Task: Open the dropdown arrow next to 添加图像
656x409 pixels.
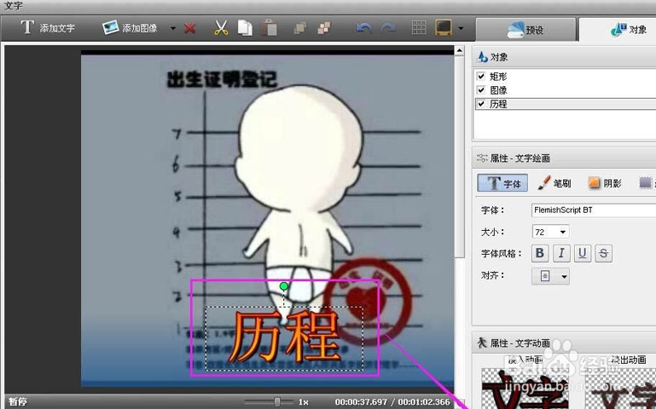Action: click(173, 28)
